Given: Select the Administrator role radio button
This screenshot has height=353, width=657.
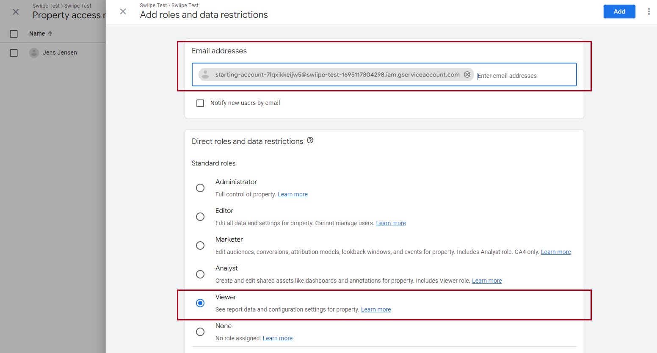Looking at the screenshot, I should pyautogui.click(x=200, y=188).
